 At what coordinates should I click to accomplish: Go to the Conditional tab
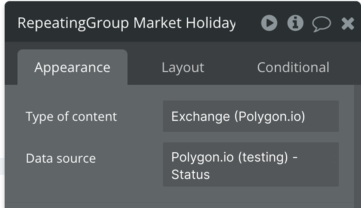[293, 67]
